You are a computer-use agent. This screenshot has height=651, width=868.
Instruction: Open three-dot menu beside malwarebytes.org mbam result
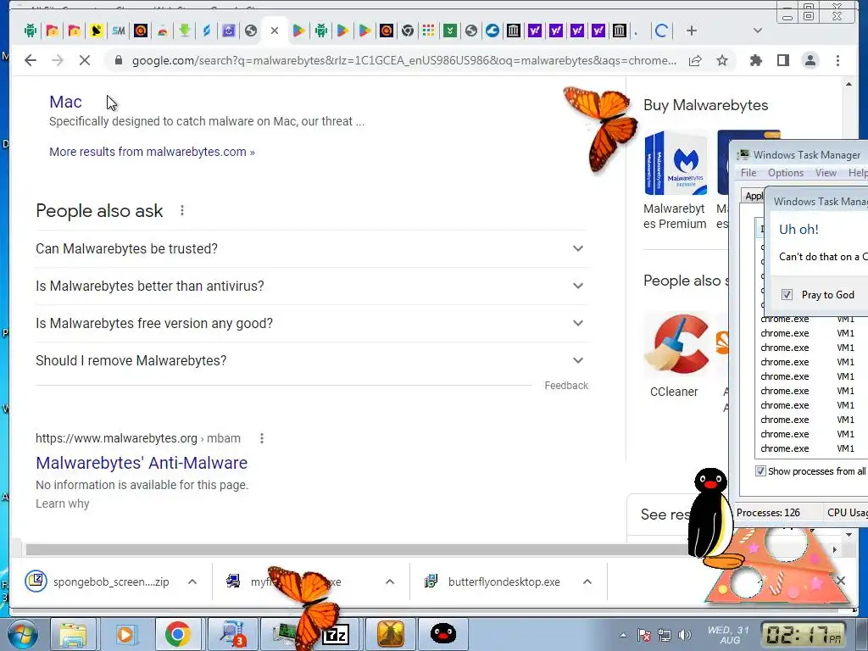coord(261,438)
